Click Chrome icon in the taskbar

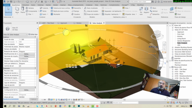click(74, 106)
